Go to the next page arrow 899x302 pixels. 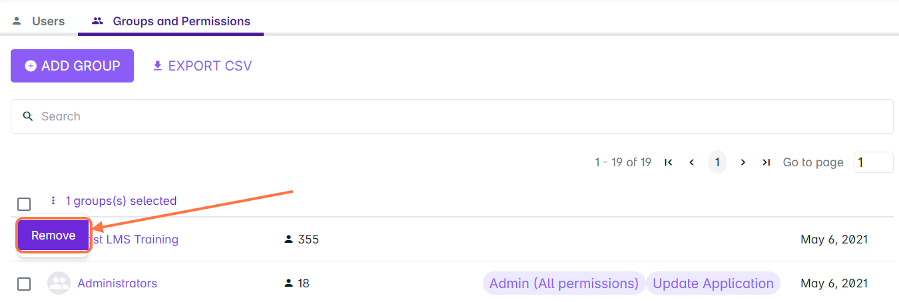pos(743,162)
